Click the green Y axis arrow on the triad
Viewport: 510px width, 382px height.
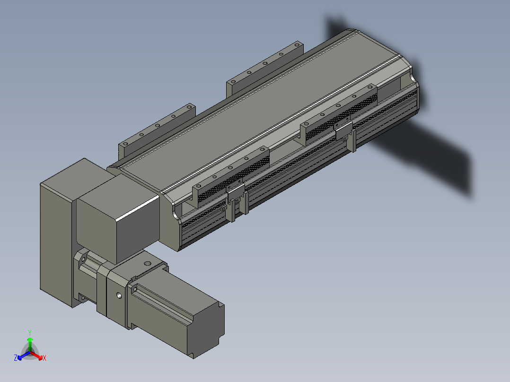30,344
